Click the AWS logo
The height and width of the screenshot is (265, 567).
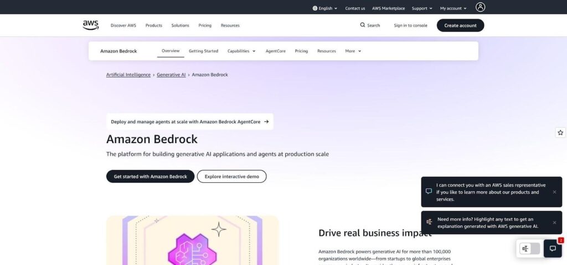(x=91, y=25)
